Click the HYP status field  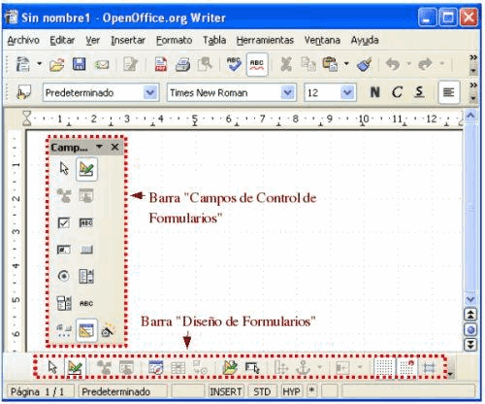click(x=291, y=391)
